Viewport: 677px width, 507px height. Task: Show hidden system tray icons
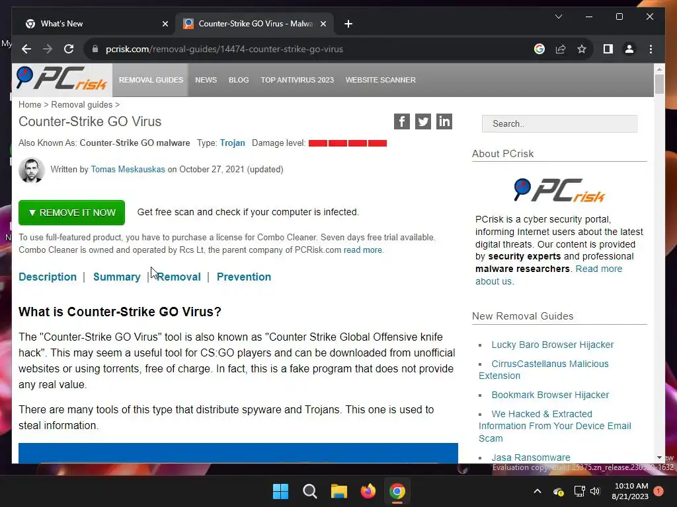(x=537, y=491)
